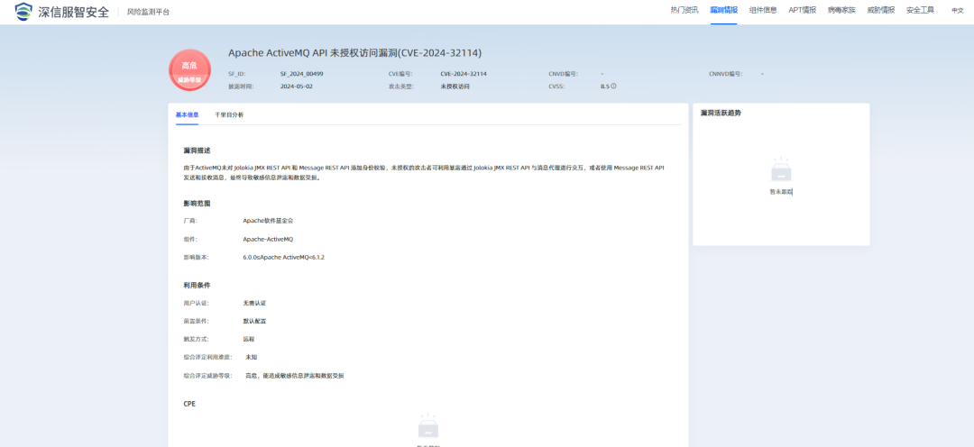Select the SF_2024_00499 ID value
This screenshot has height=447, width=974.
point(301,74)
